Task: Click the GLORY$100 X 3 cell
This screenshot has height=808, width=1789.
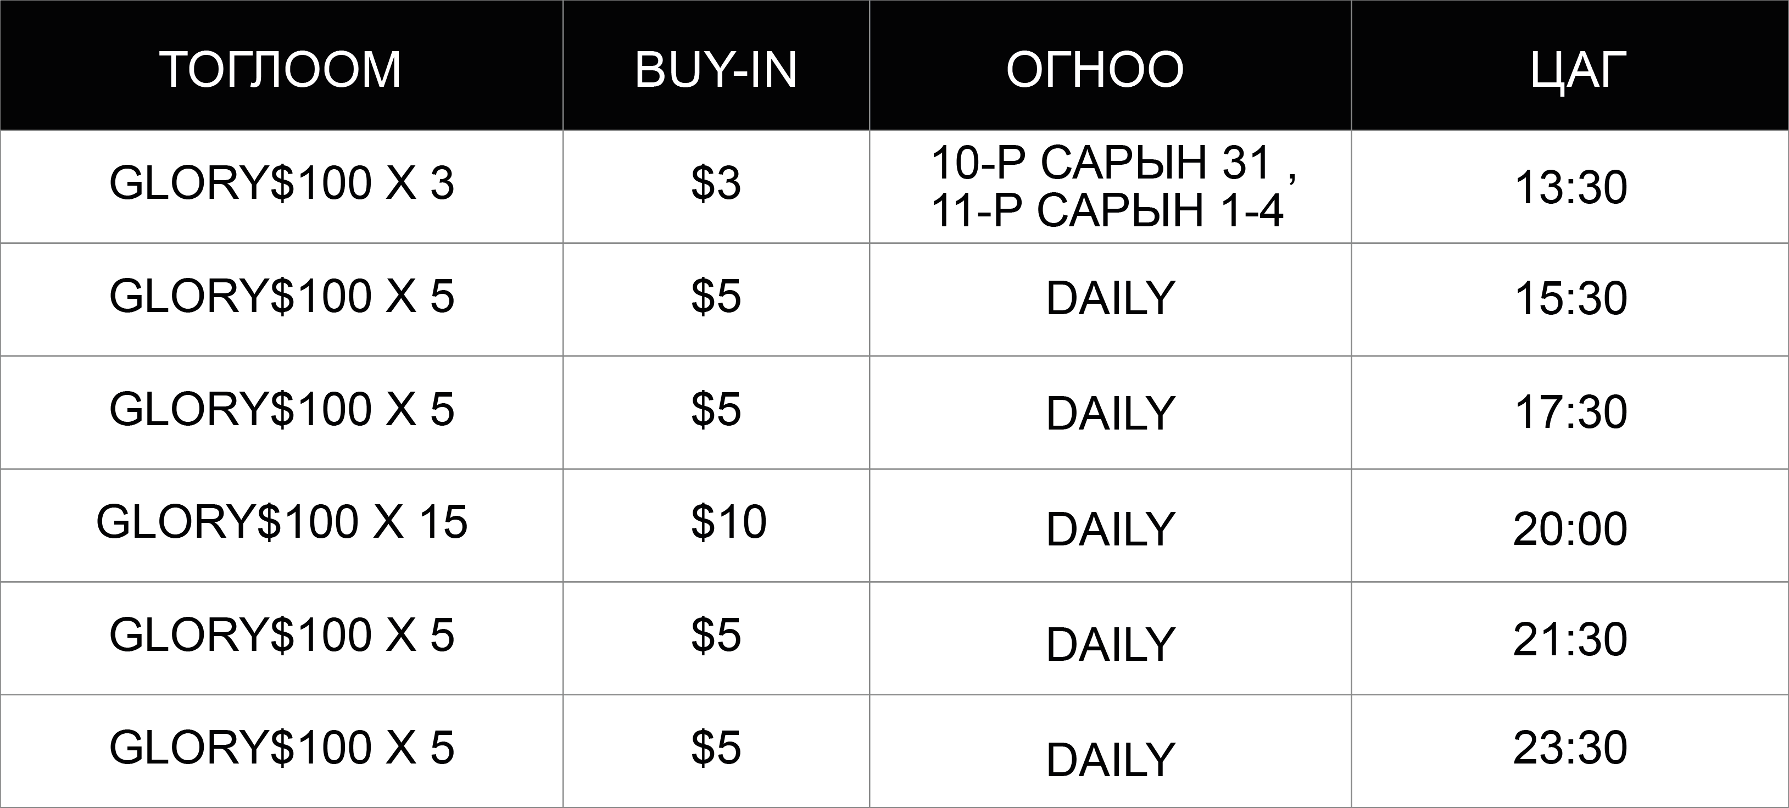Action: 281,187
